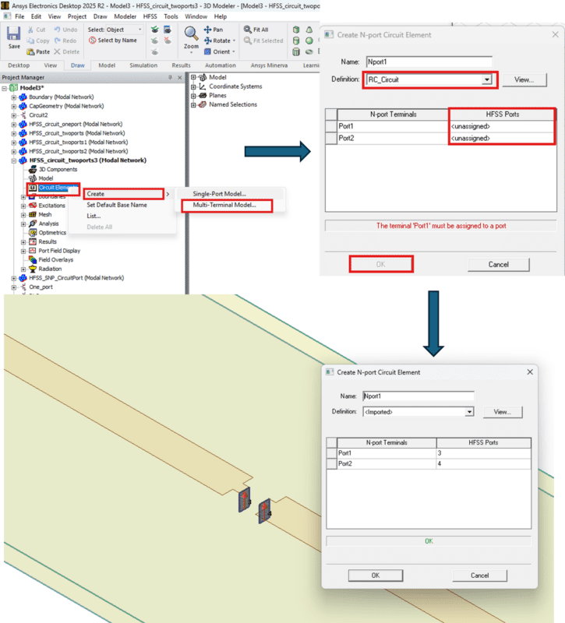Viewport: 565px width, 623px height.
Task: Click the Orient view icon
Action: click(x=207, y=51)
